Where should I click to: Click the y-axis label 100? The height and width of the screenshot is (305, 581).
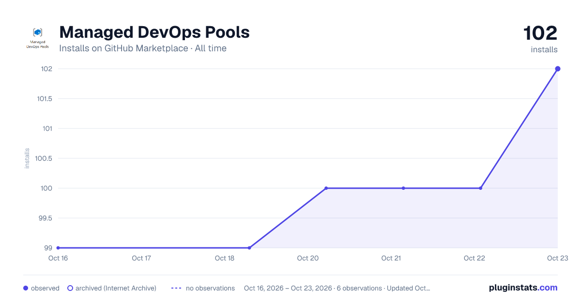coord(46,188)
